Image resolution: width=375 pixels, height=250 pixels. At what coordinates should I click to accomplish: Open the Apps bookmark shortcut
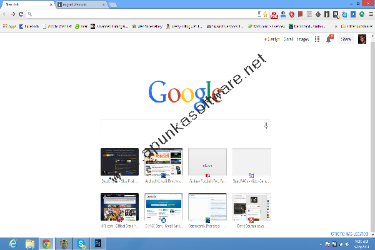pos(9,26)
